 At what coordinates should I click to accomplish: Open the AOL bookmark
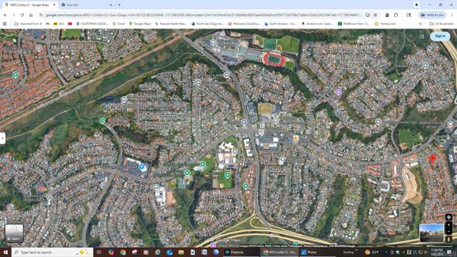click(x=59, y=24)
